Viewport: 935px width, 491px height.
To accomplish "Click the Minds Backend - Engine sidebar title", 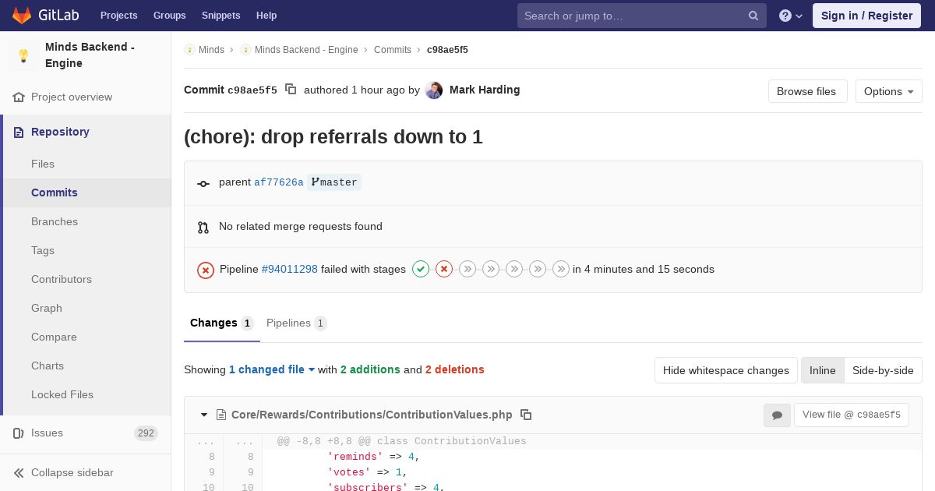I will click(x=90, y=55).
